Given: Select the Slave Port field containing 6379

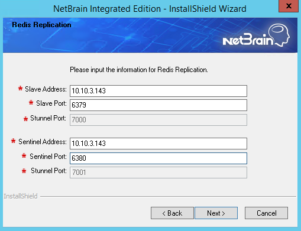Looking at the screenshot, I should tap(158, 105).
